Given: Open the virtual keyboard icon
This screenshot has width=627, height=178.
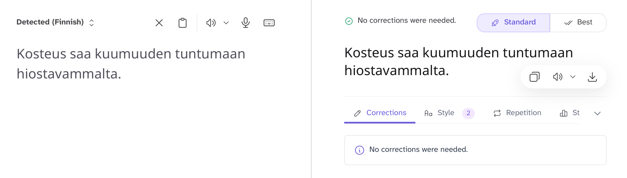Looking at the screenshot, I should pos(269,23).
